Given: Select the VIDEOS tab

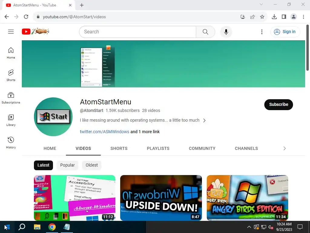Looking at the screenshot, I should pos(83,148).
